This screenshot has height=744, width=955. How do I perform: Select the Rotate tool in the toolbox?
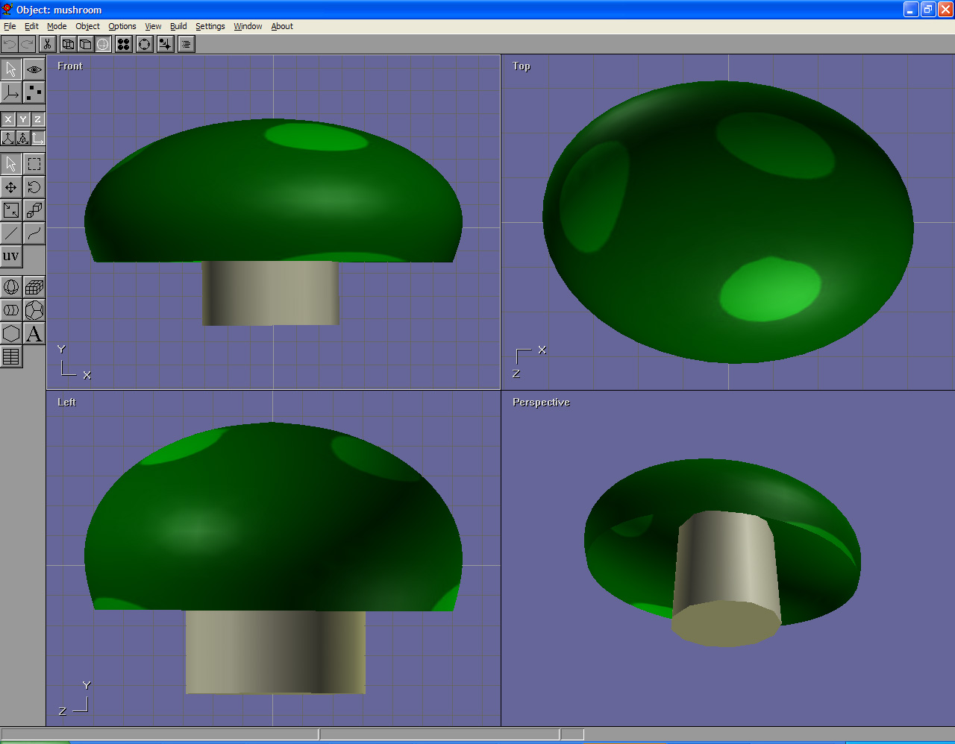tap(34, 187)
